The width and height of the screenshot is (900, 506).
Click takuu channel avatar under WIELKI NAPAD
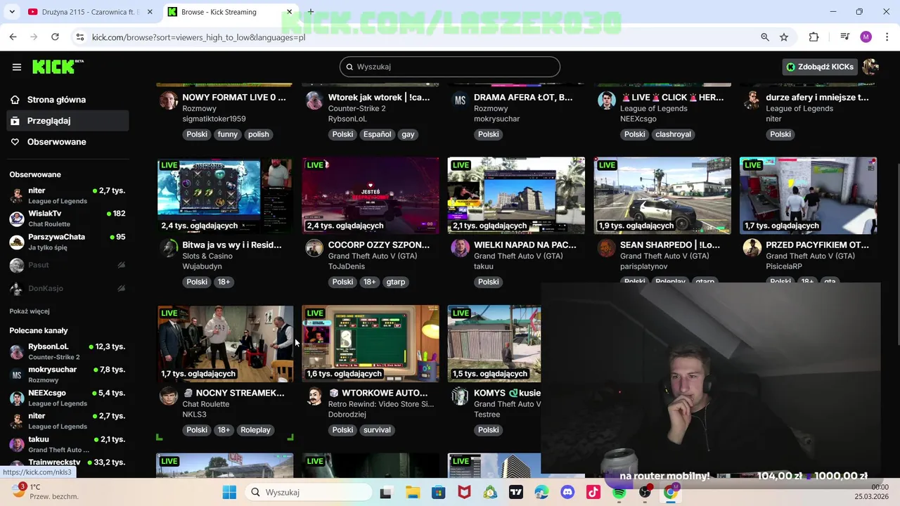(460, 248)
